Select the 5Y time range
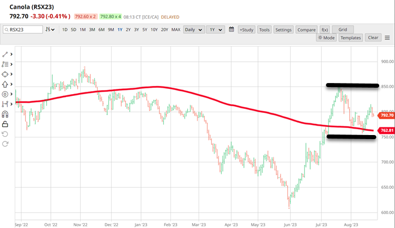 [x=145, y=30]
